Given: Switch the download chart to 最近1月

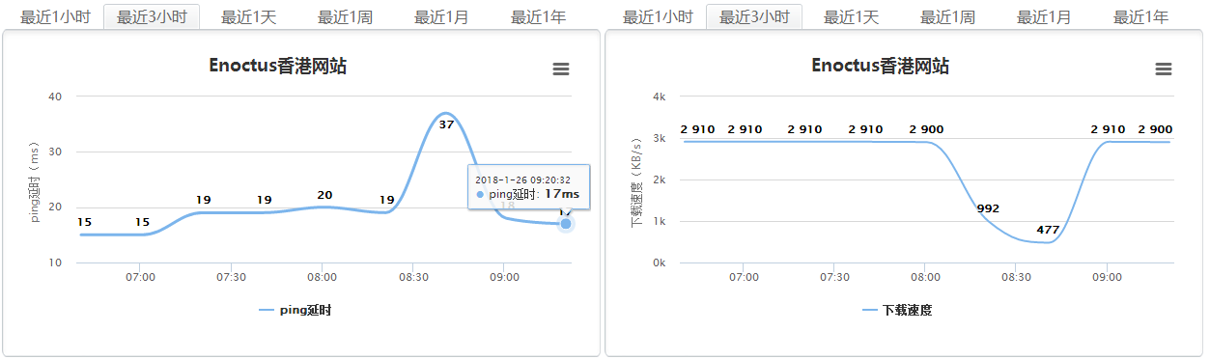Looking at the screenshot, I should [1044, 17].
